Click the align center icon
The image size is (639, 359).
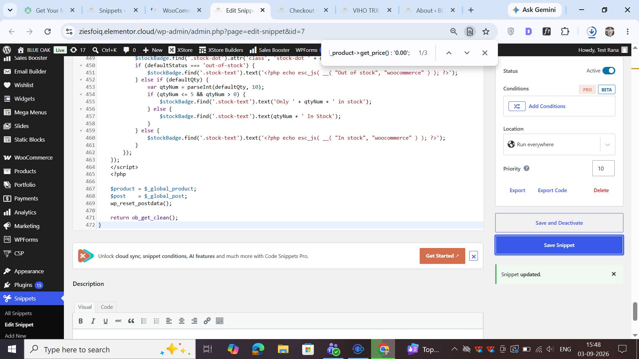pos(182,321)
